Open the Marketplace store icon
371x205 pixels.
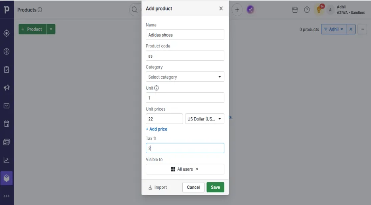[295, 9]
